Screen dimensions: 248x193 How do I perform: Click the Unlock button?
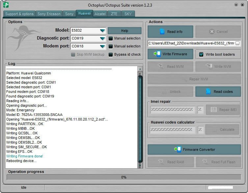(170, 92)
